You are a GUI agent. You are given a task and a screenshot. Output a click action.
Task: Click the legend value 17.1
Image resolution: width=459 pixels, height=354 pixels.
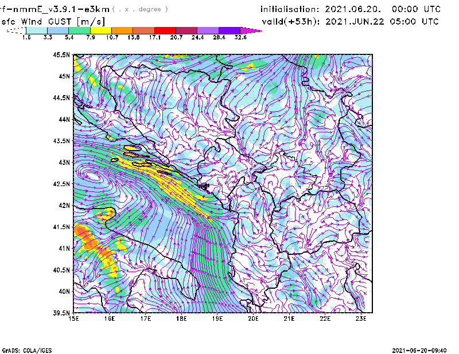155,37
